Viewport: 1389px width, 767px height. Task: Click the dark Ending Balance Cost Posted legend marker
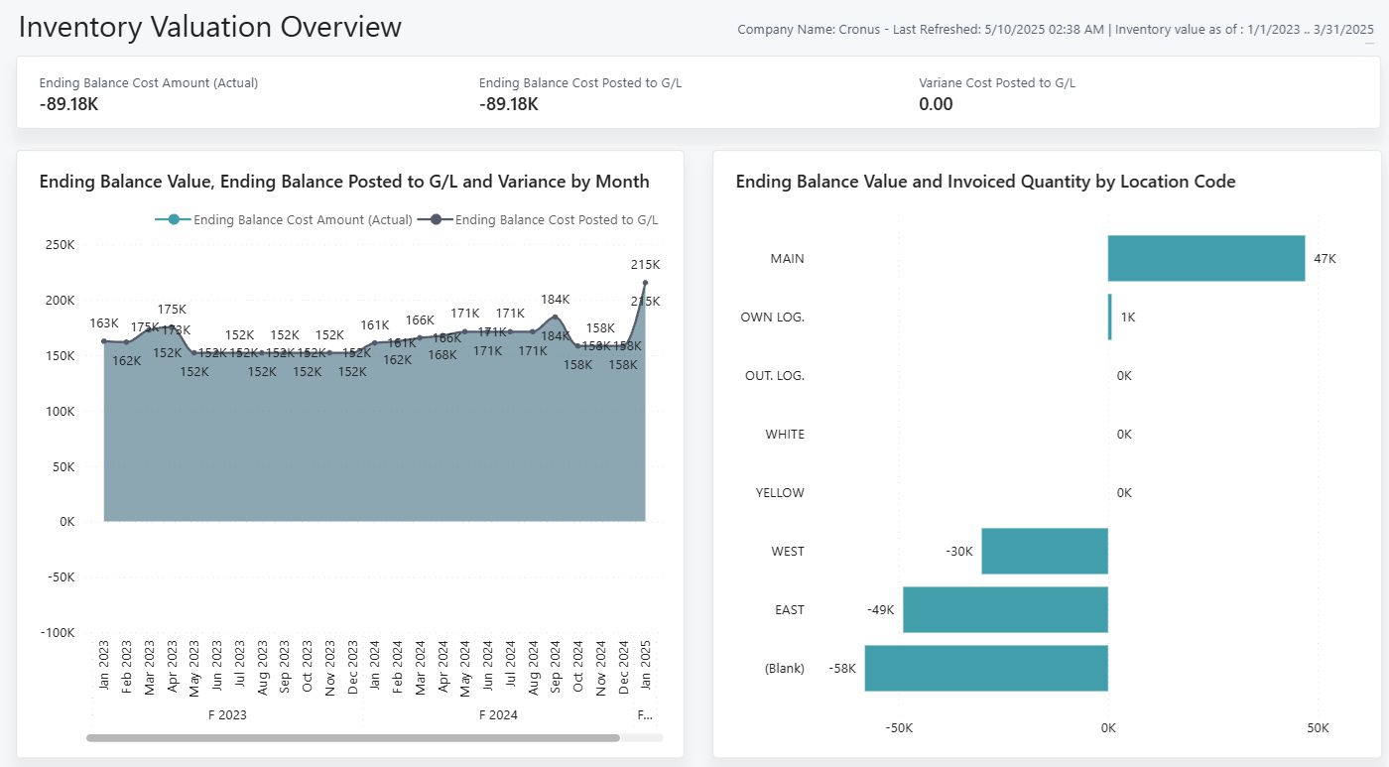[435, 219]
